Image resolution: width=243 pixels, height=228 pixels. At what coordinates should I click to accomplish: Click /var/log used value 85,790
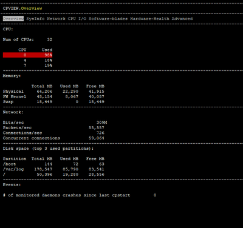click(x=70, y=169)
